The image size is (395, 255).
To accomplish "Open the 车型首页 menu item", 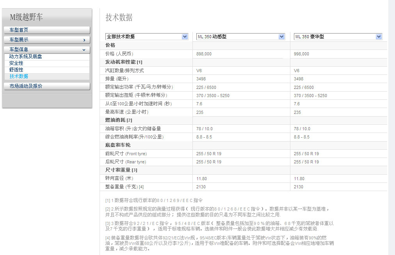I will 47,30.
